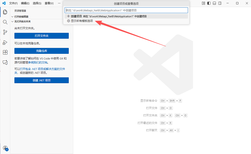Open the Search view in activity bar

coord(5,22)
